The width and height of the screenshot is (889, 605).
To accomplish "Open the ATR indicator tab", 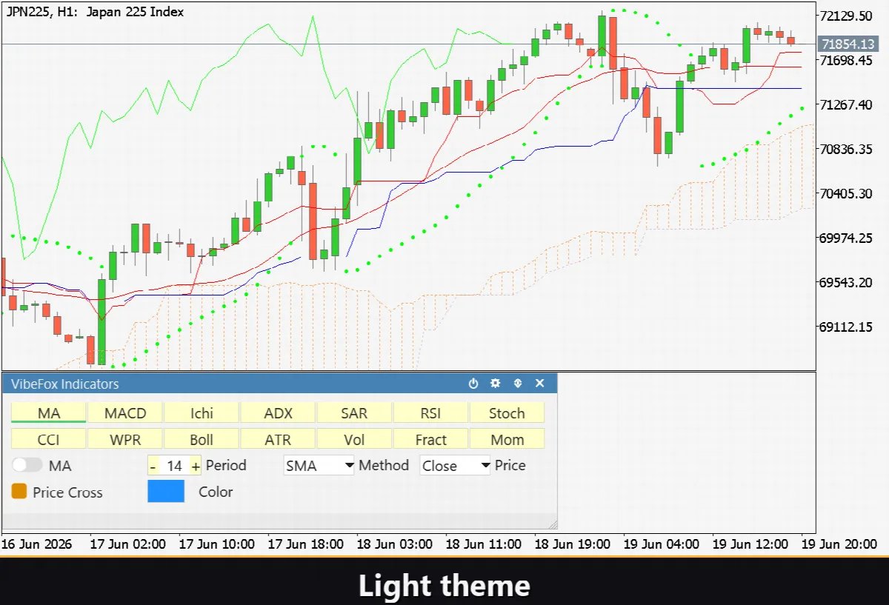I will [x=278, y=439].
